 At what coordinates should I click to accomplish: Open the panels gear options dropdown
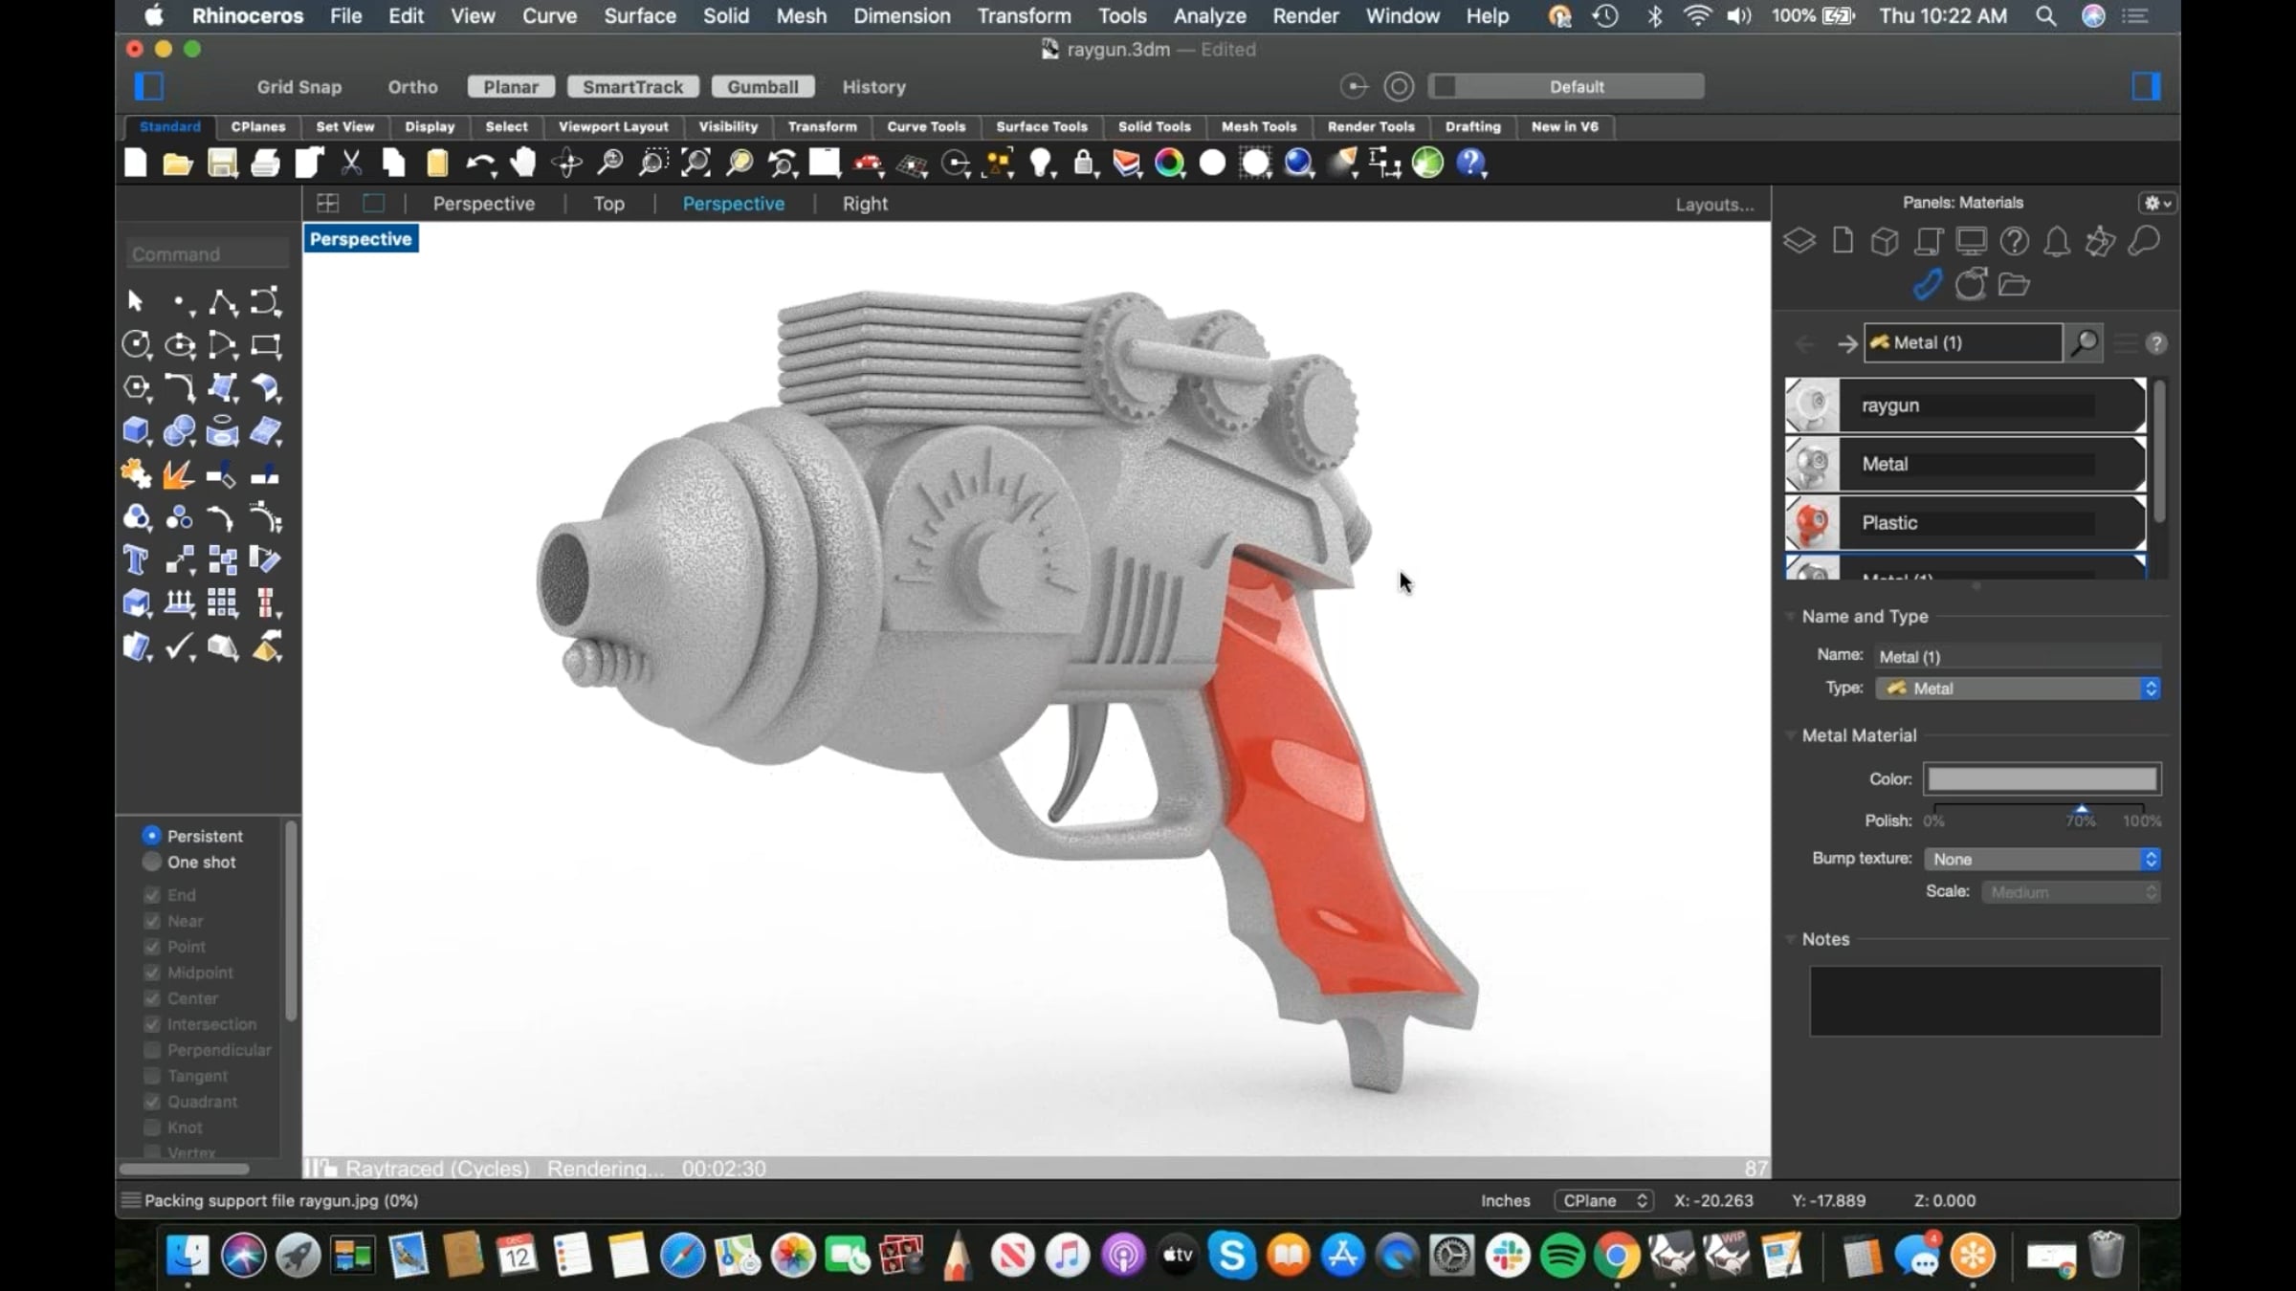[x=2157, y=203]
